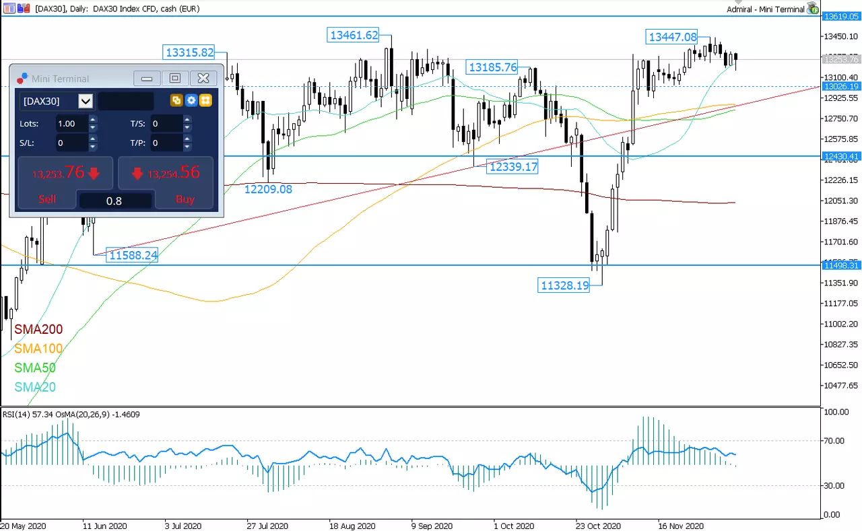The width and height of the screenshot is (862, 531).
Task: Click the Lots value input field
Action: pos(71,124)
